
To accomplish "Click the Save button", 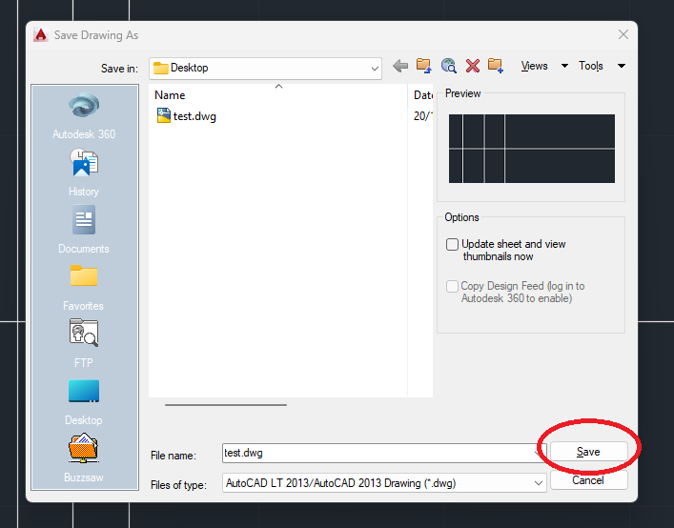I will [588, 452].
